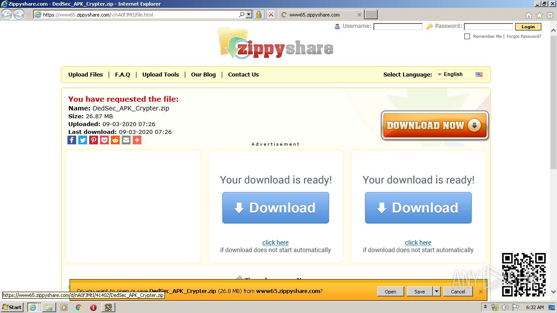The image size is (557, 313).
Task: Expand the Save options arrow
Action: tap(436, 292)
